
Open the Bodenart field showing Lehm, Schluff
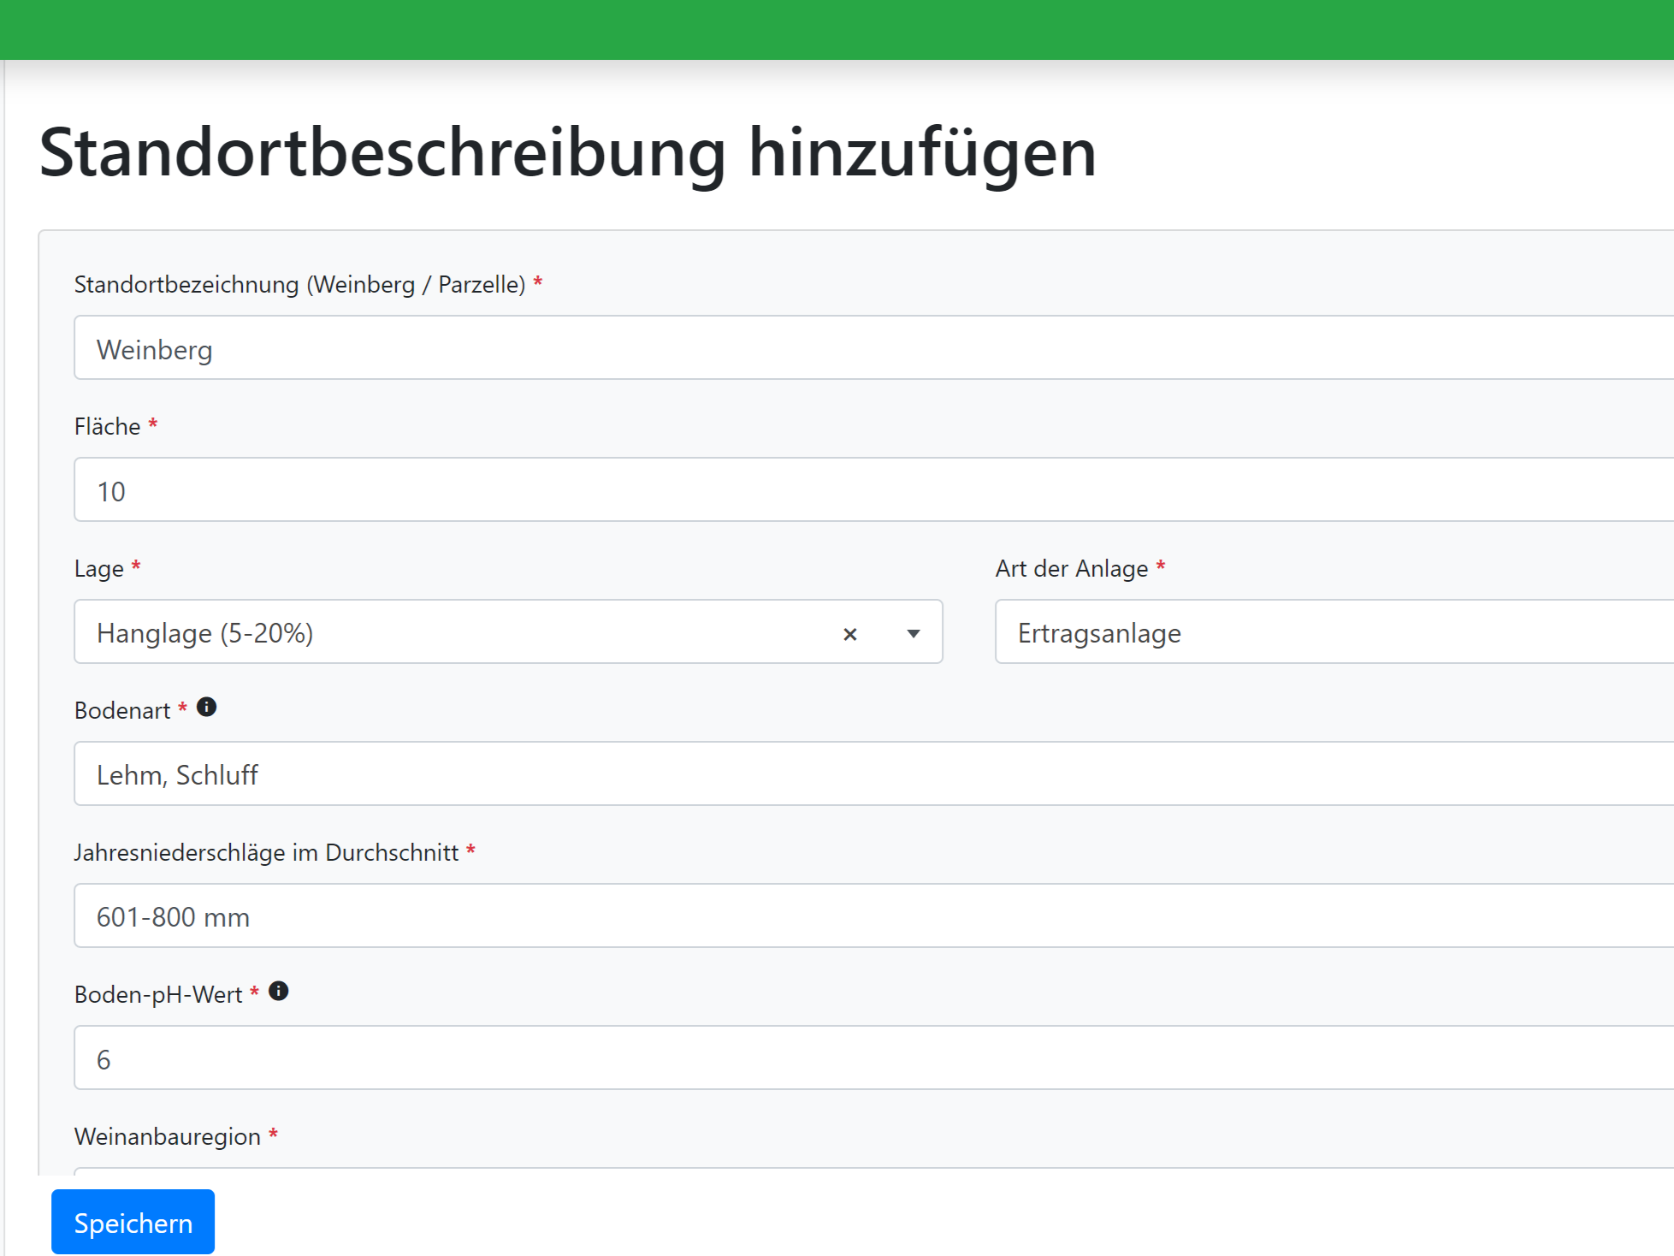[873, 773]
